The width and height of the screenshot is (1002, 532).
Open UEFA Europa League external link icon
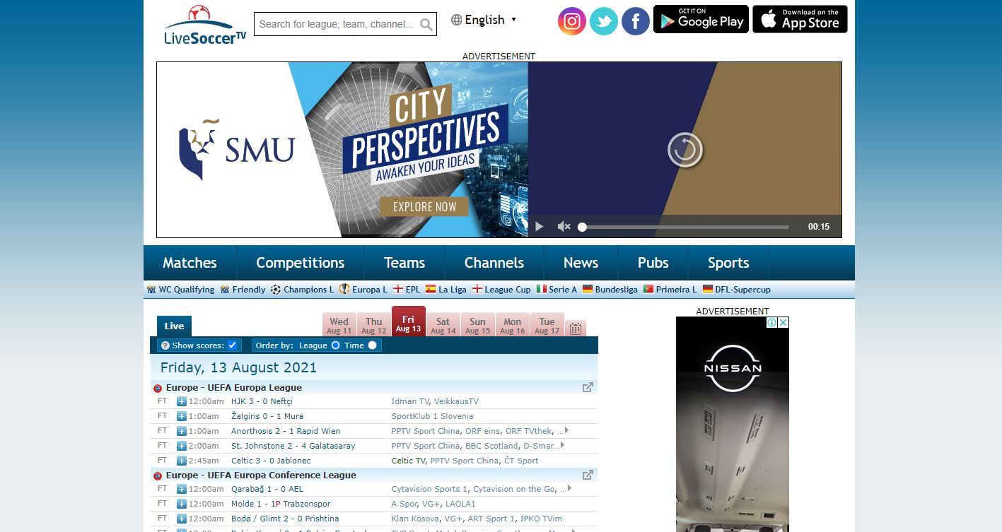588,387
